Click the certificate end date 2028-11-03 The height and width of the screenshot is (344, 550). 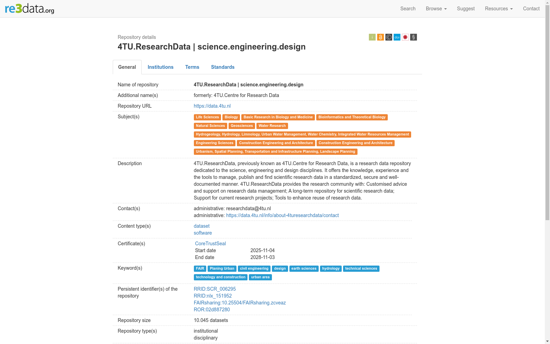tap(263, 257)
